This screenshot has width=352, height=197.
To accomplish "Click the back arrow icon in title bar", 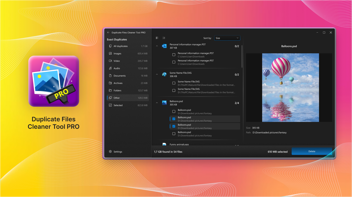I will coord(108,33).
